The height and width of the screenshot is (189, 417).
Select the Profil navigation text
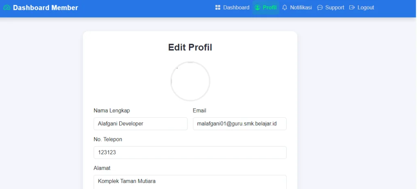point(270,7)
